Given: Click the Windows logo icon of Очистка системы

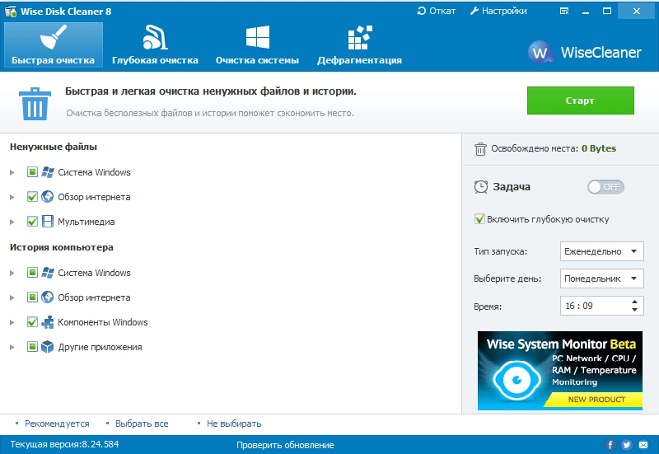Looking at the screenshot, I should [257, 37].
